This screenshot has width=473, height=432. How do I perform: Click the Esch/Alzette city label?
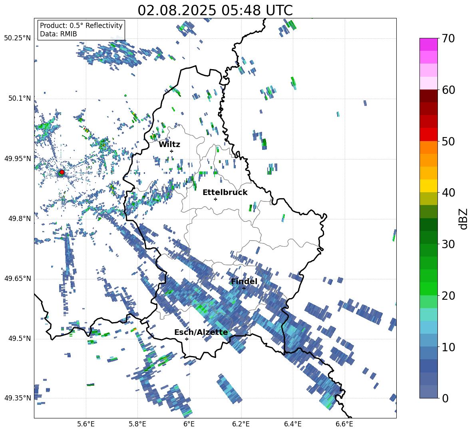click(x=201, y=332)
